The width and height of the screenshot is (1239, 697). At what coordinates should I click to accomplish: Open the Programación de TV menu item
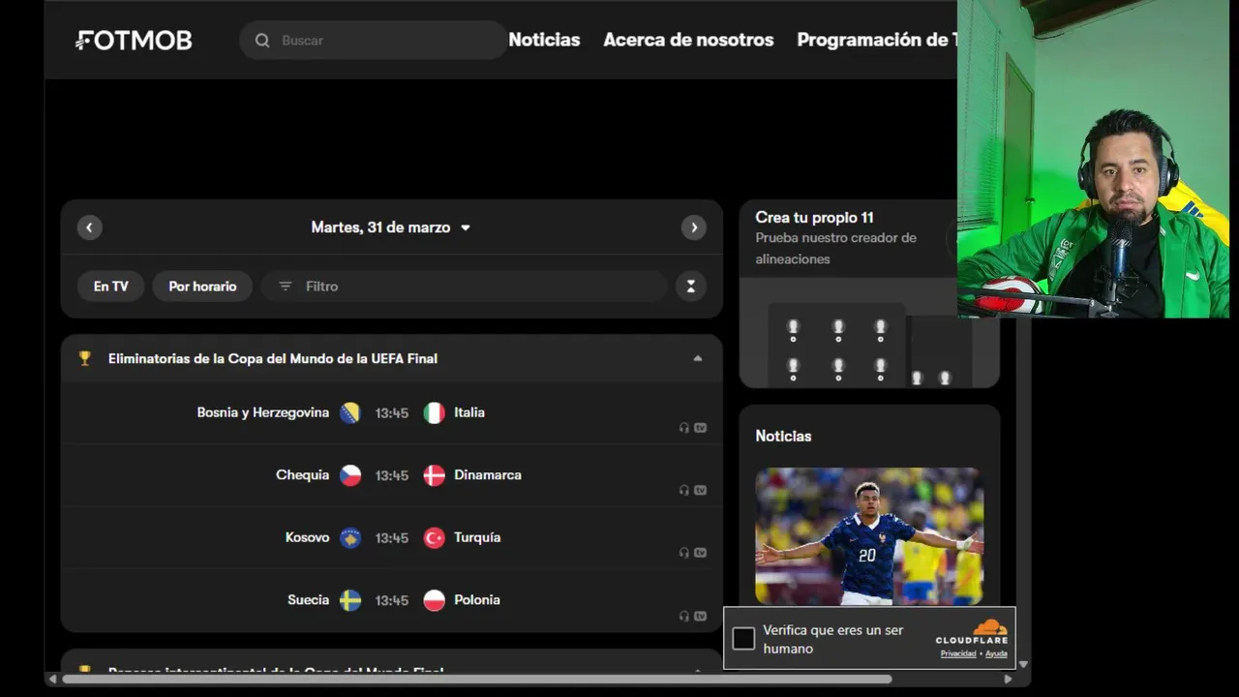pyautogui.click(x=876, y=40)
